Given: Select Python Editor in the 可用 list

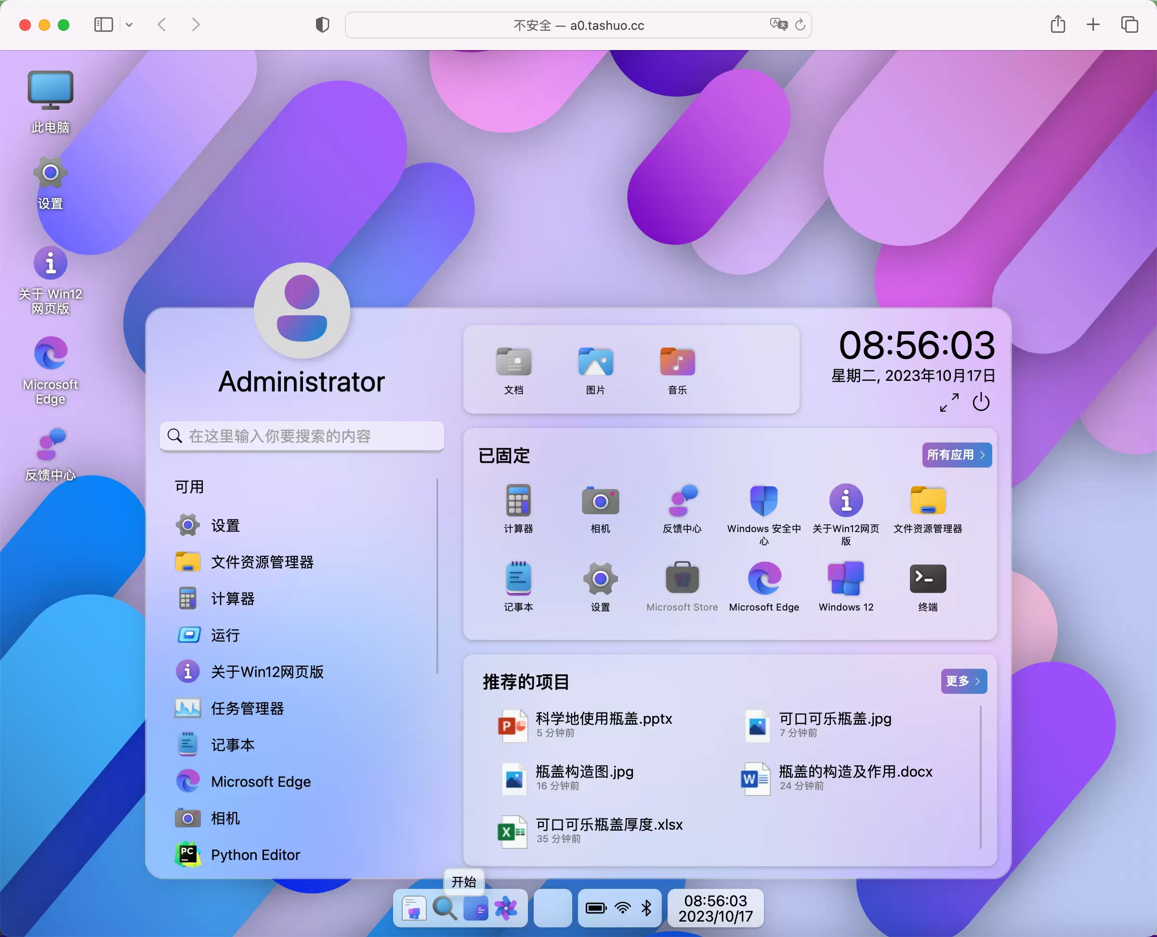Looking at the screenshot, I should pos(303,855).
